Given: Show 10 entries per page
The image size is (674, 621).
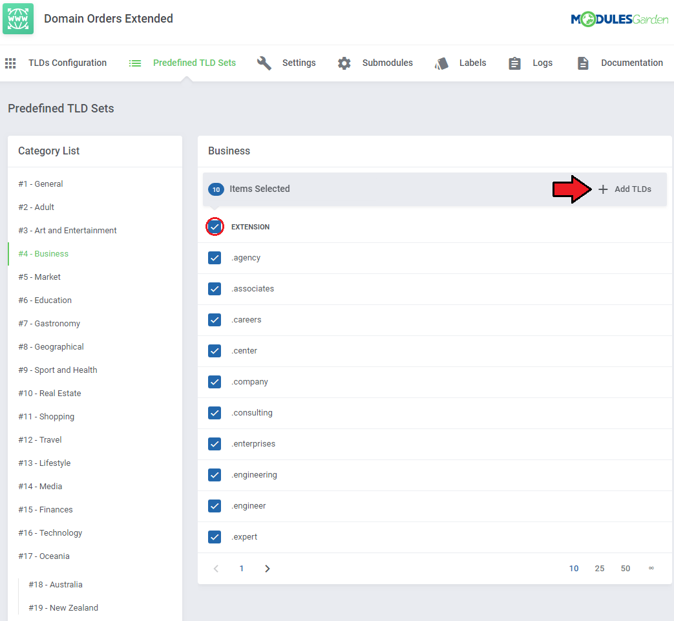Looking at the screenshot, I should click(x=574, y=569).
